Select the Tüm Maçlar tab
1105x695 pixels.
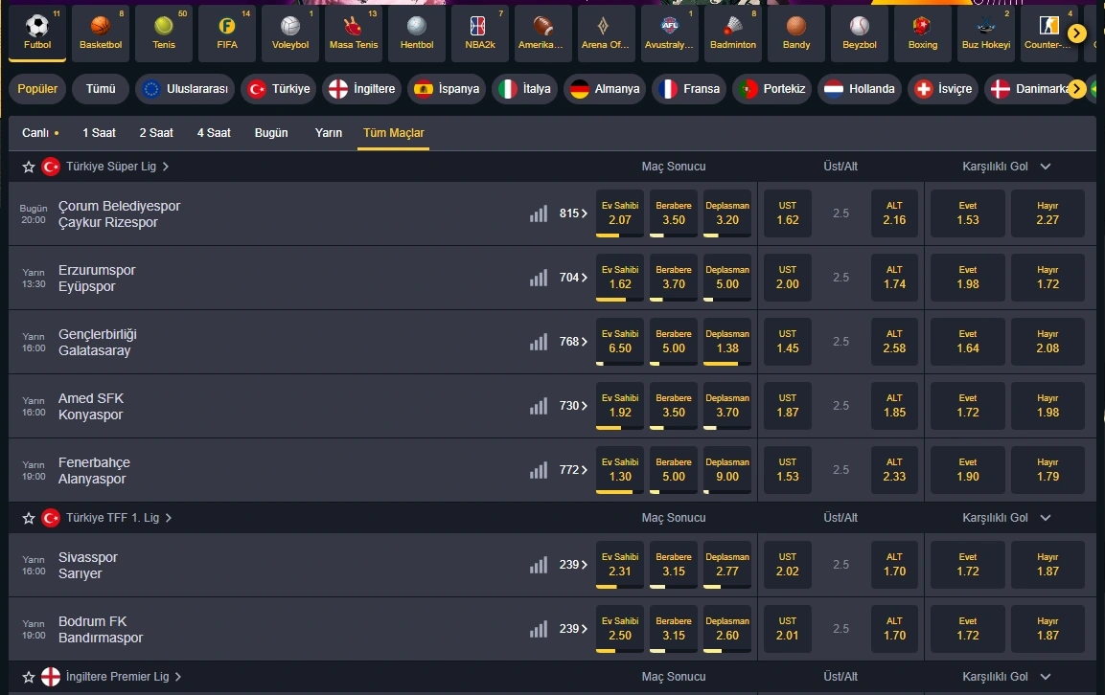pos(393,132)
